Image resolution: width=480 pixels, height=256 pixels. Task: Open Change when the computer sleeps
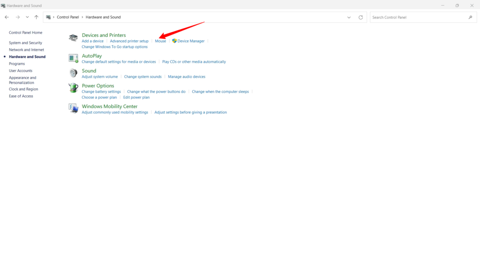pyautogui.click(x=220, y=92)
